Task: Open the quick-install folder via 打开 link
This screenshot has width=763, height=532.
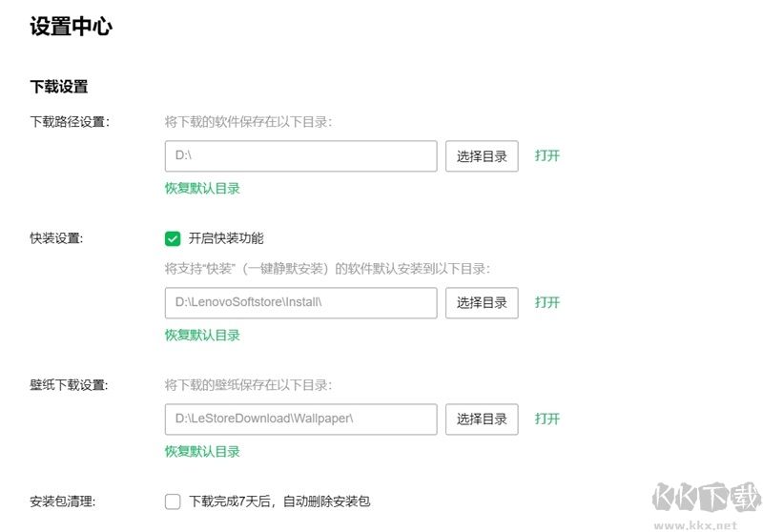Action: pos(547,303)
